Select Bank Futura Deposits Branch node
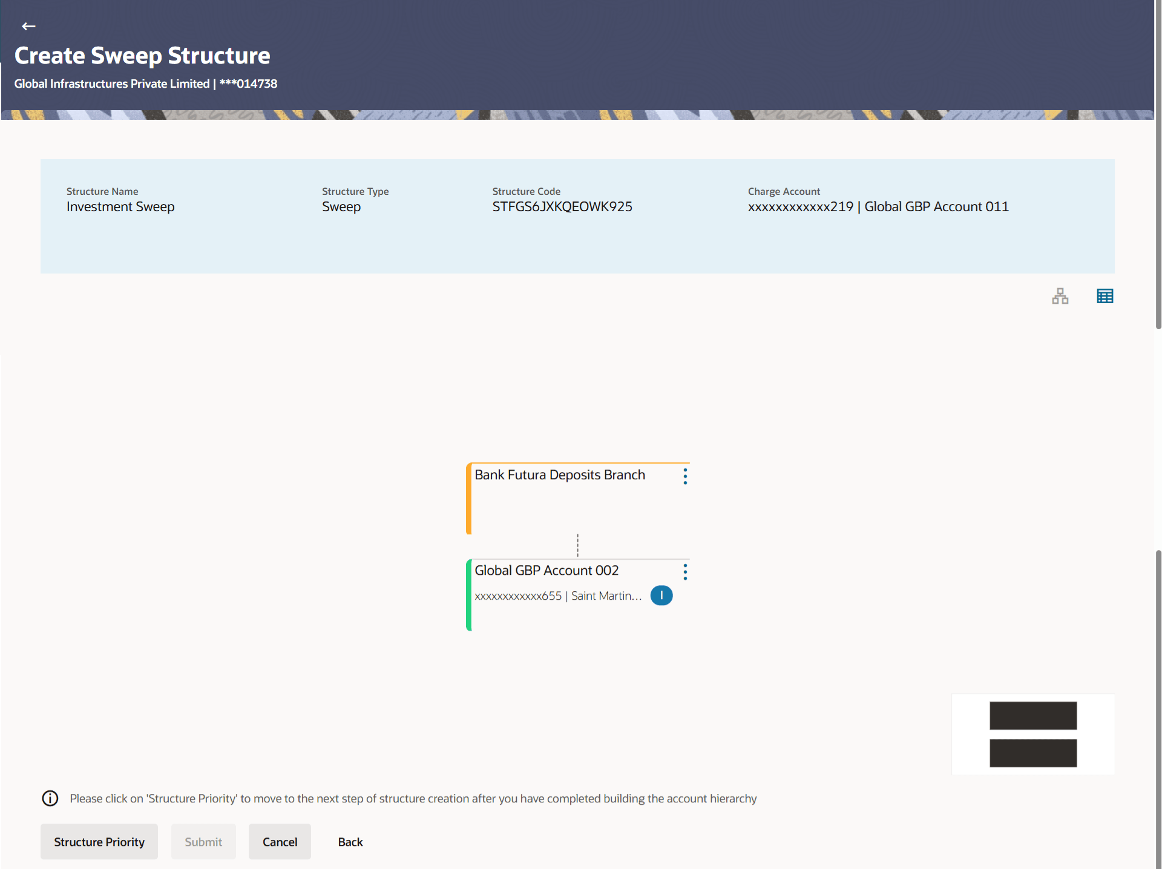The width and height of the screenshot is (1162, 869). point(559,475)
